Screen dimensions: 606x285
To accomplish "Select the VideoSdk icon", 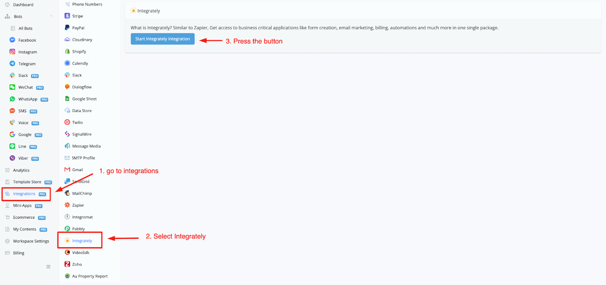I will [67, 252].
